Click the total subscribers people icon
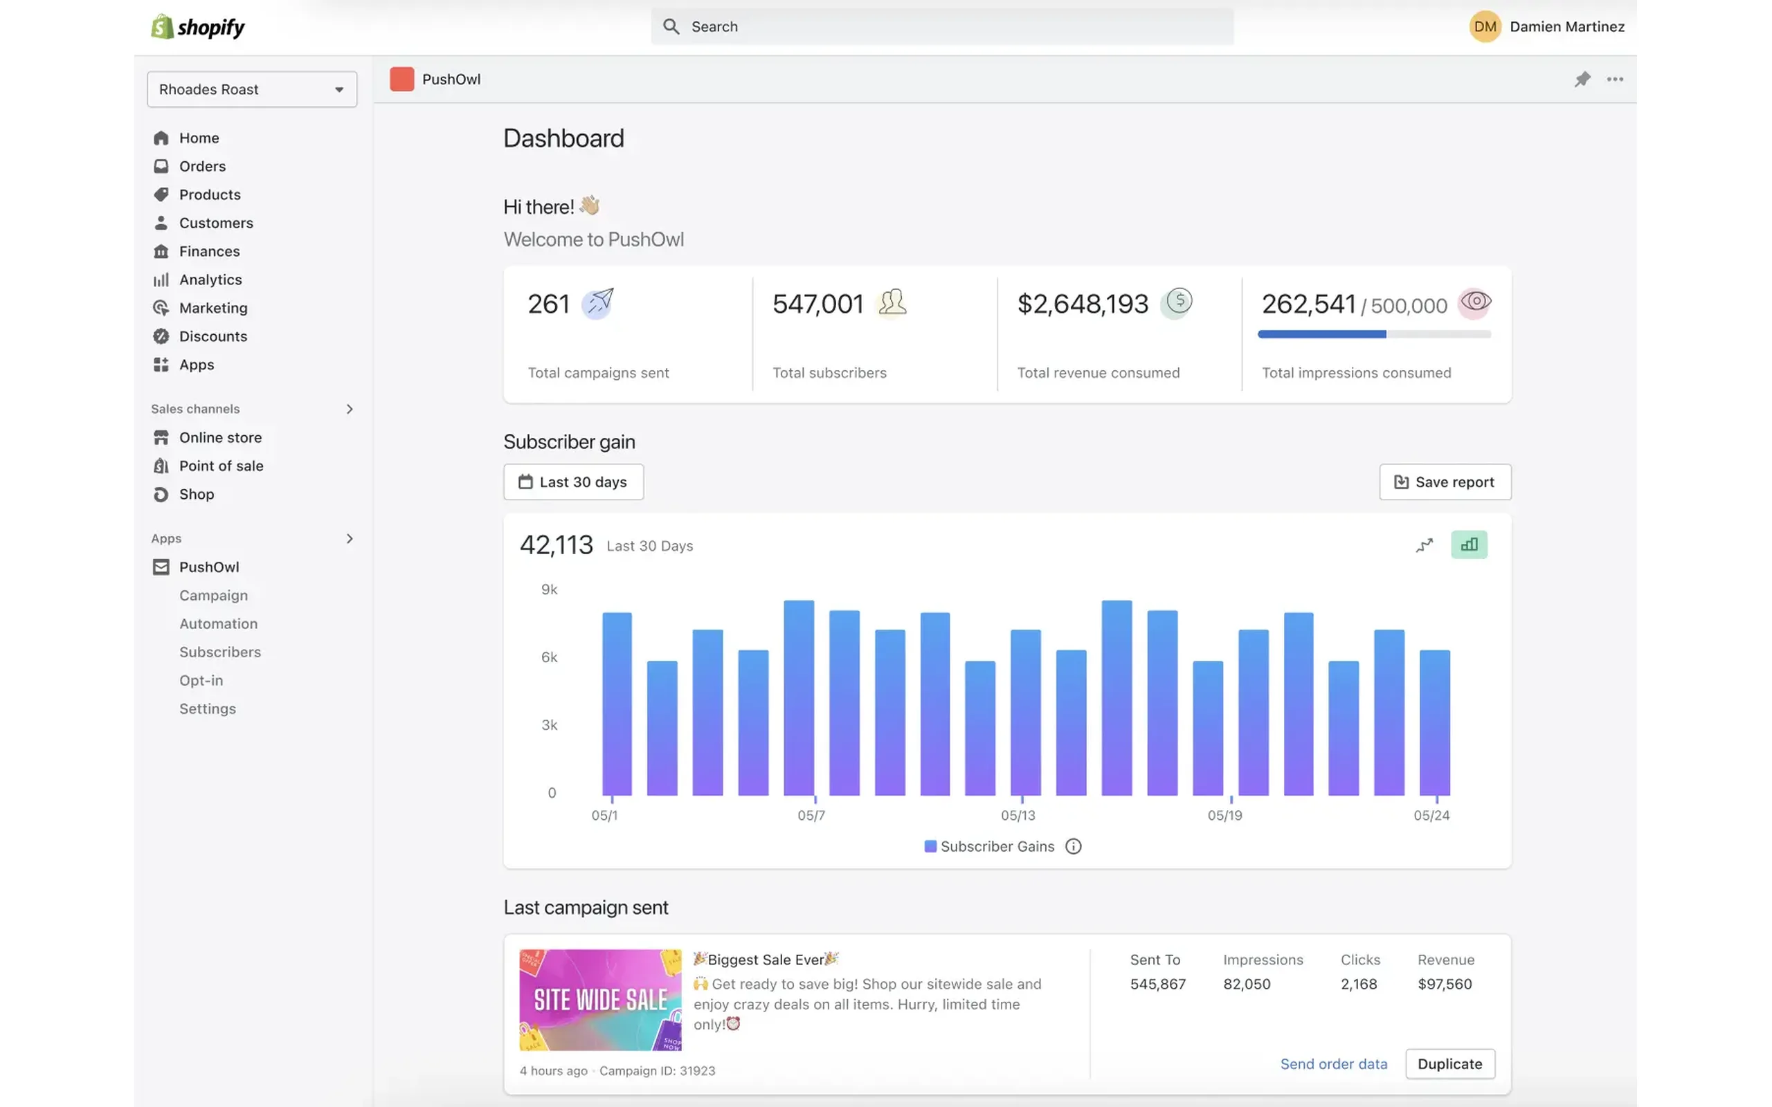 click(x=892, y=302)
